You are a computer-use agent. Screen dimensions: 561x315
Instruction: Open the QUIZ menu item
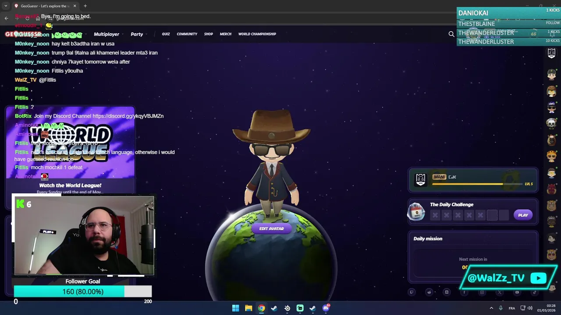(x=166, y=34)
